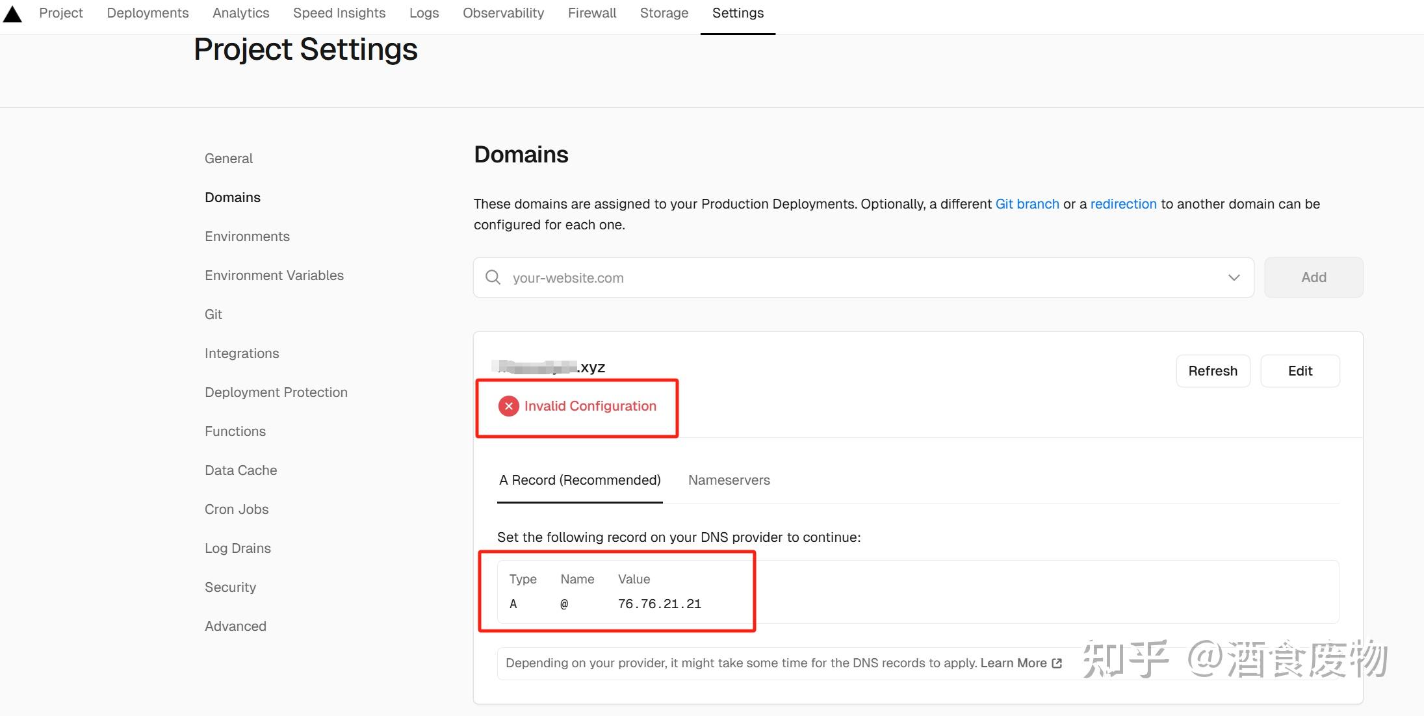Open the Firewall section from top navigation
The height and width of the screenshot is (716, 1424).
point(591,13)
